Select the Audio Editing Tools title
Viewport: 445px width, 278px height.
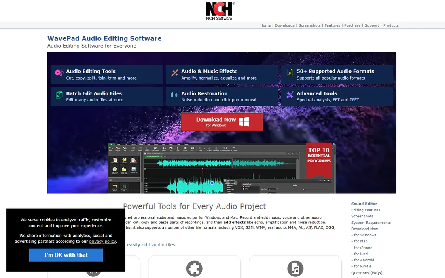tap(91, 72)
